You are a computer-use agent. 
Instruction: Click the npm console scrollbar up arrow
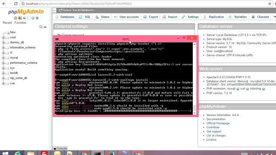click(194, 44)
